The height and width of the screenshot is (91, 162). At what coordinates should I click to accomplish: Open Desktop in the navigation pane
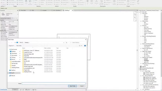13,51
